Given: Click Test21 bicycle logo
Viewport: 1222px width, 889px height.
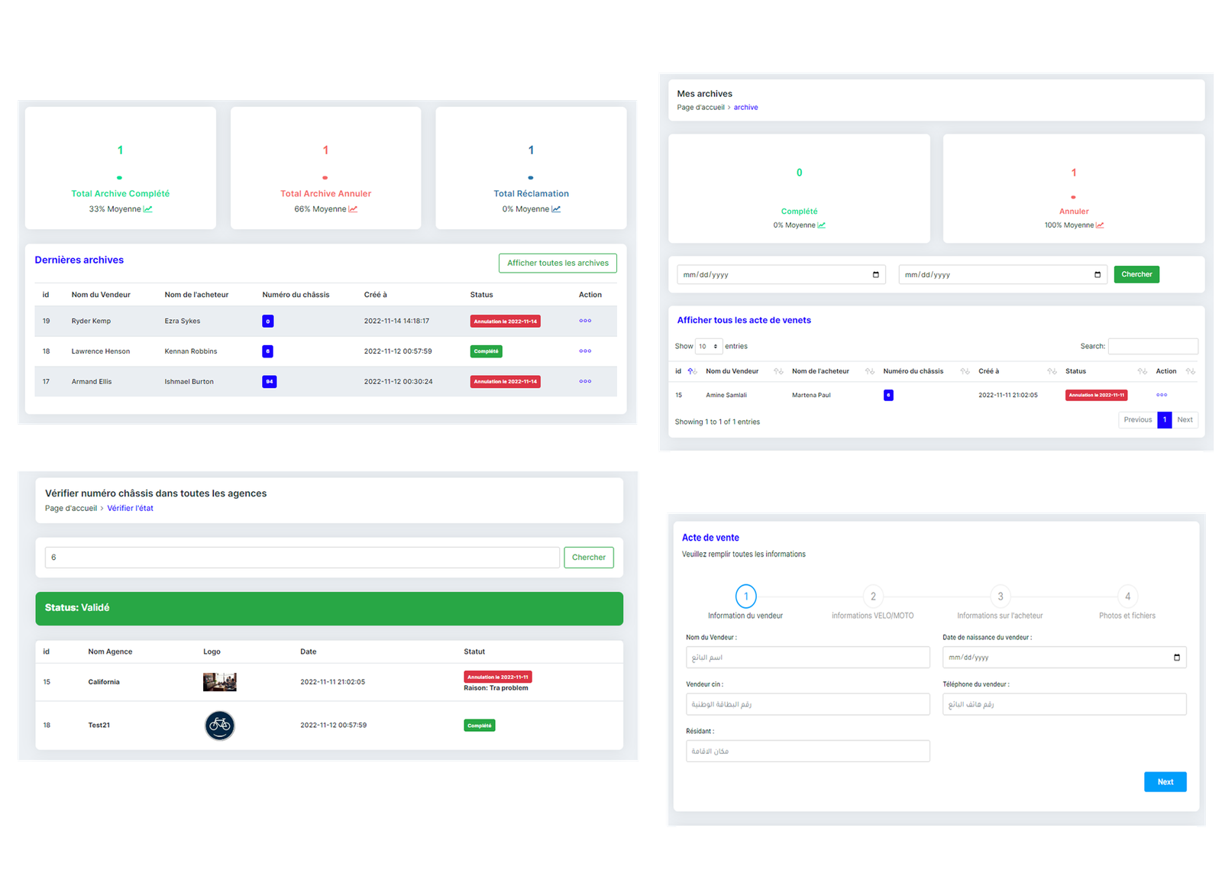Looking at the screenshot, I should [x=220, y=726].
